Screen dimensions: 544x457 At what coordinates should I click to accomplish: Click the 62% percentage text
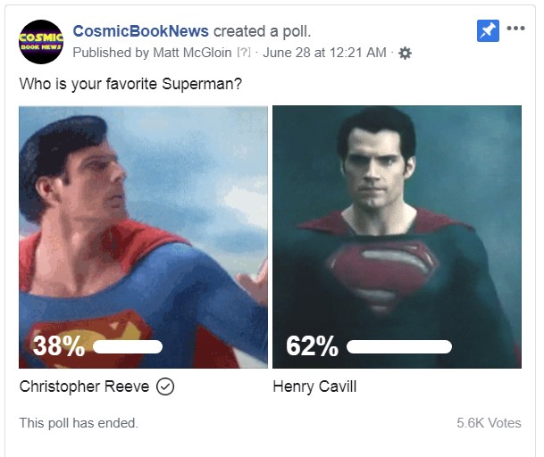[x=312, y=346]
